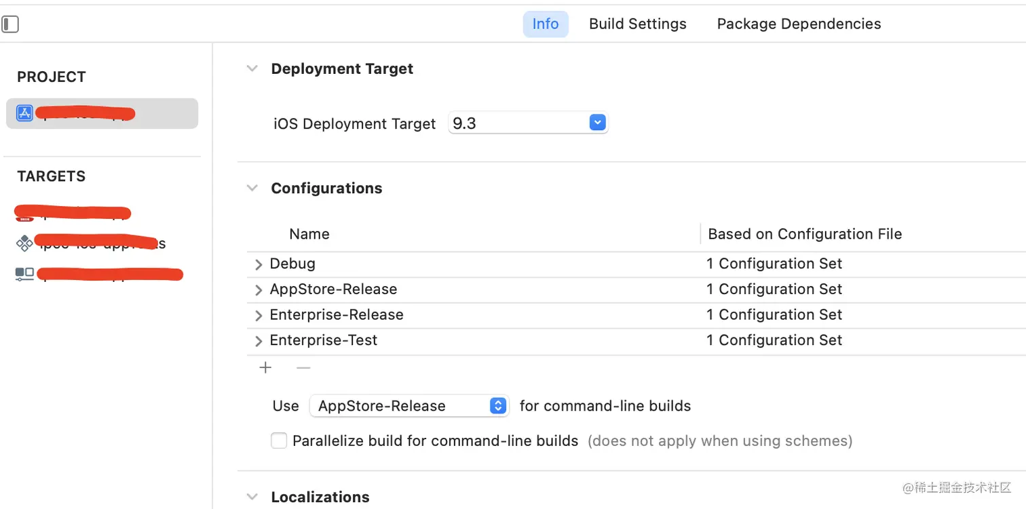Collapse the Localizations section
1026x509 pixels.
click(252, 497)
